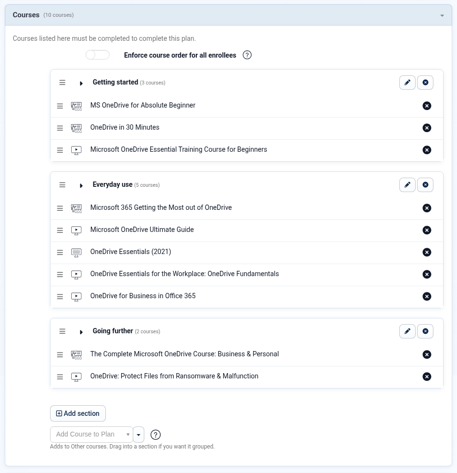
Task: Click video icon for Microsoft OneDrive Essential Training Course
Action: tap(76, 150)
